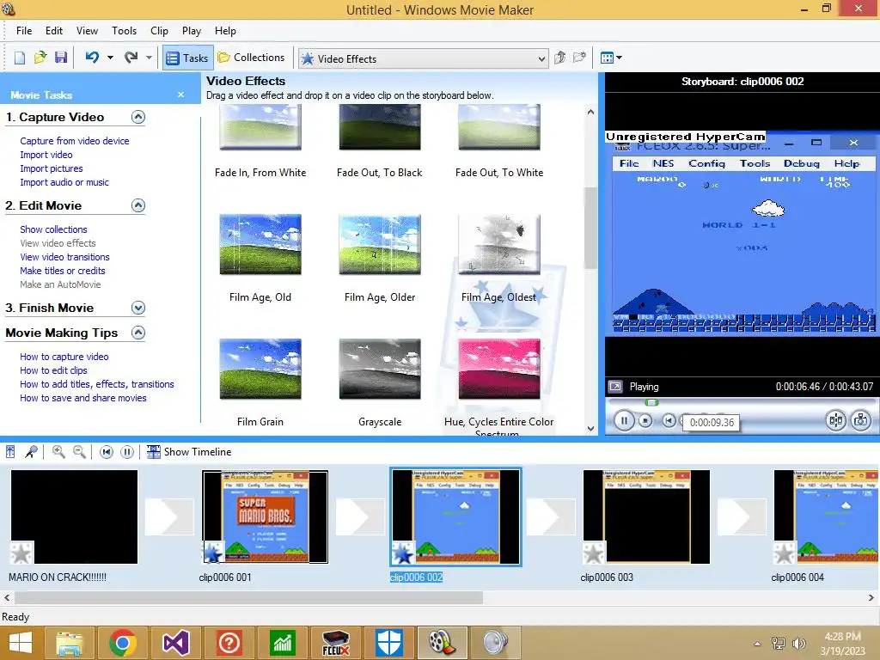880x660 pixels.
Task: Click the Split Clip icon in monitor
Action: click(835, 420)
